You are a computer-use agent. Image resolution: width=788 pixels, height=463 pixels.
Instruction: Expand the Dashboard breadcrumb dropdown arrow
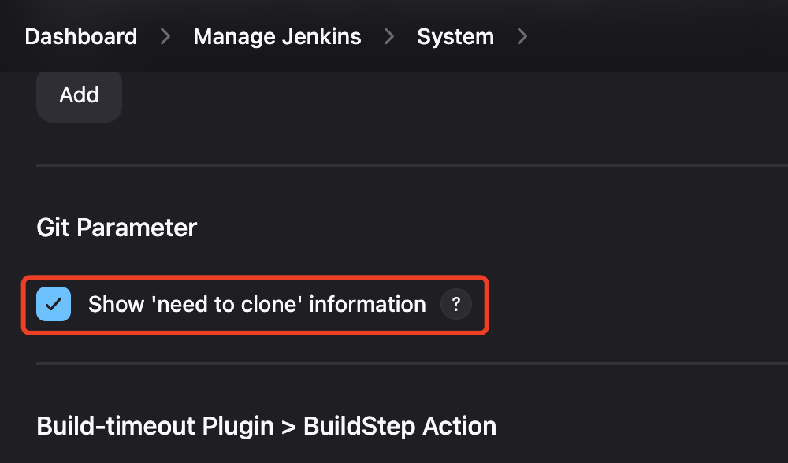[x=165, y=36]
